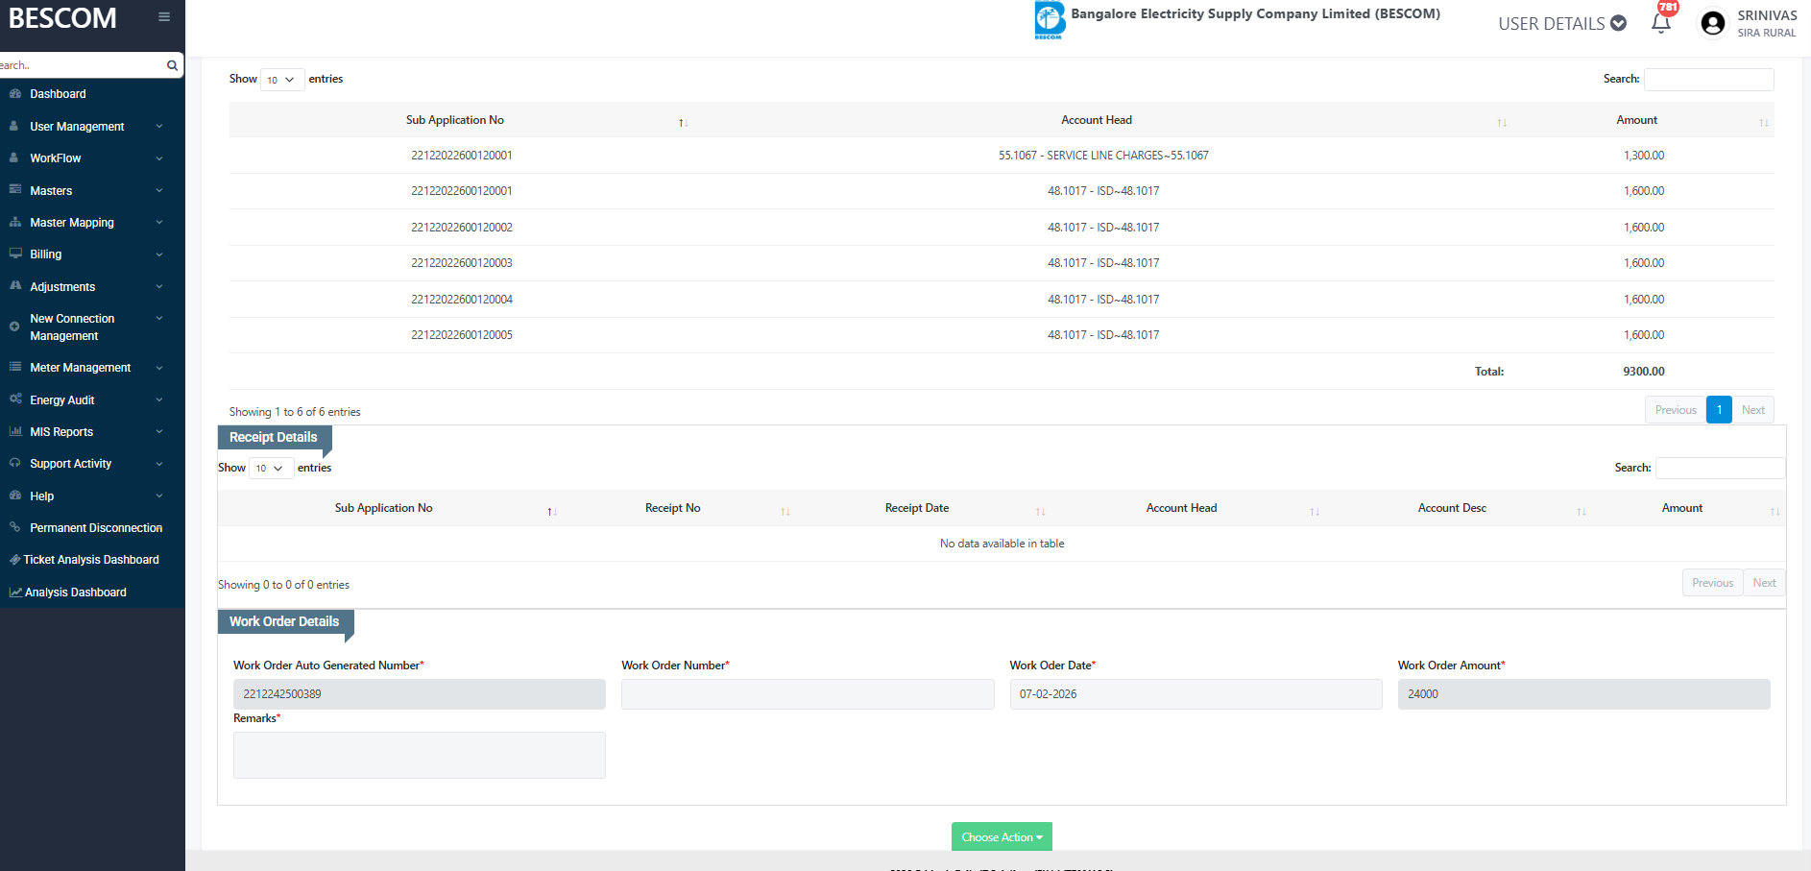
Task: Open the user profile avatar icon
Action: pyautogui.click(x=1712, y=23)
